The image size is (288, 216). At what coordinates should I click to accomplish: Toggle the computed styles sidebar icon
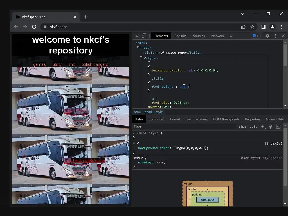tap(278, 127)
